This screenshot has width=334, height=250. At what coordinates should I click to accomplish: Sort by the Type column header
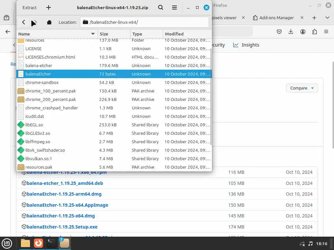146,34
